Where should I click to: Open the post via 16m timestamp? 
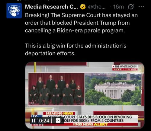point(118,7)
